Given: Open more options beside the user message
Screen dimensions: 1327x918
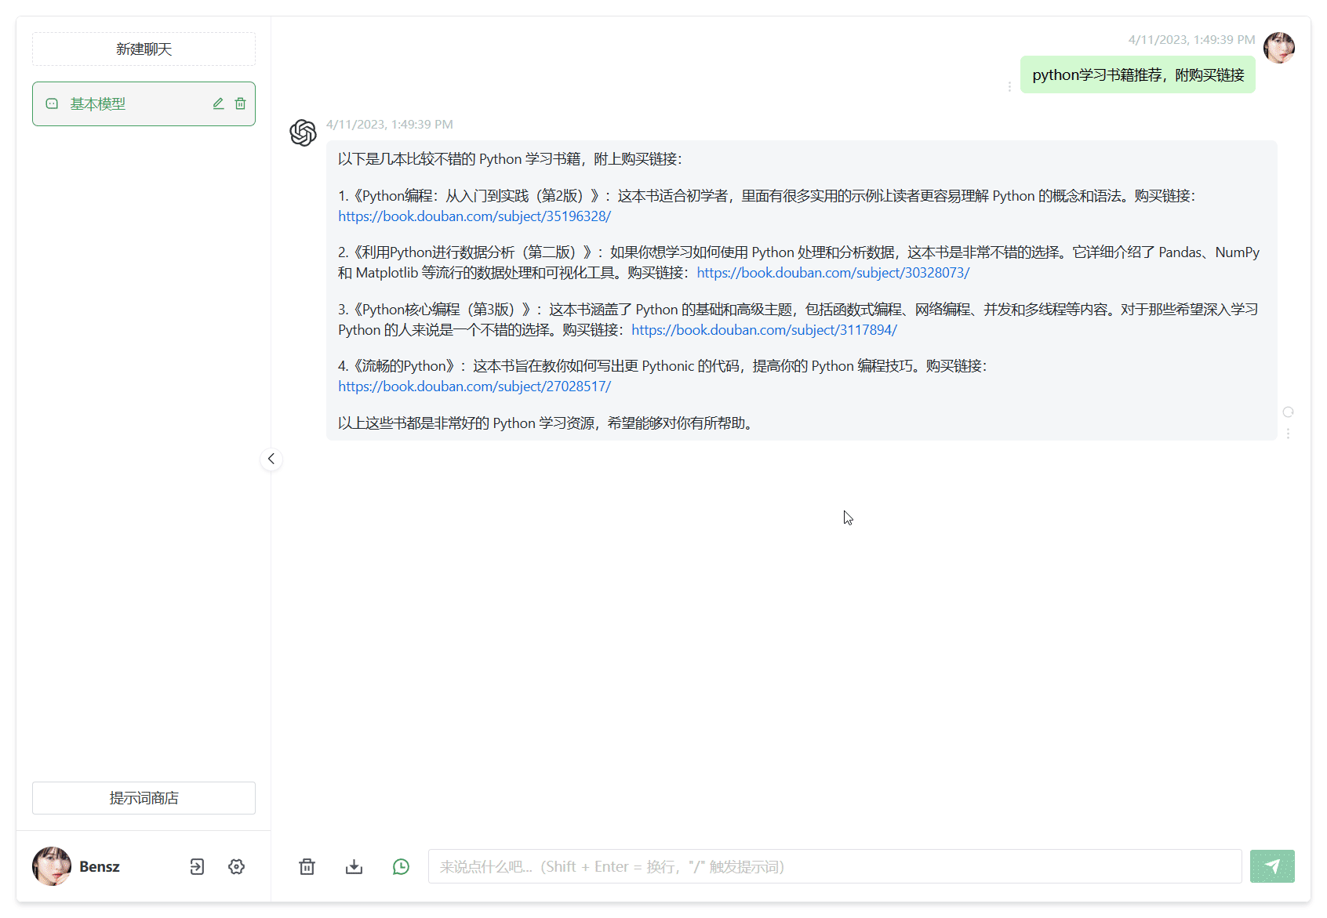Looking at the screenshot, I should (x=1009, y=86).
